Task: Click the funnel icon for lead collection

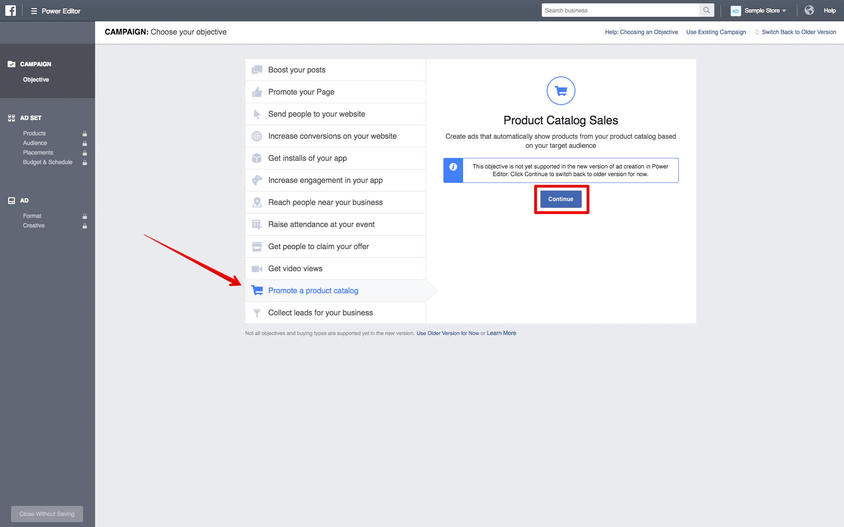Action: tap(257, 313)
